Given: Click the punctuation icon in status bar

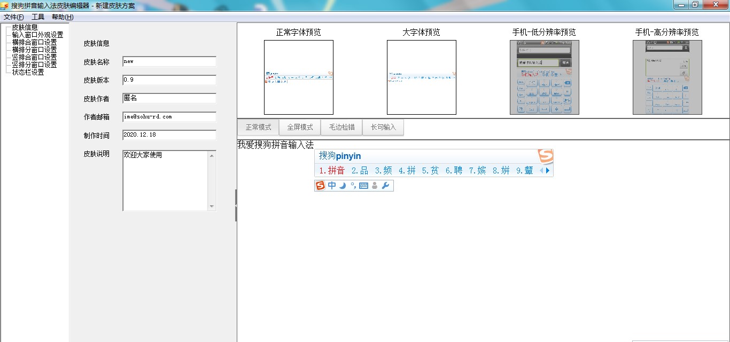Looking at the screenshot, I should tap(353, 186).
